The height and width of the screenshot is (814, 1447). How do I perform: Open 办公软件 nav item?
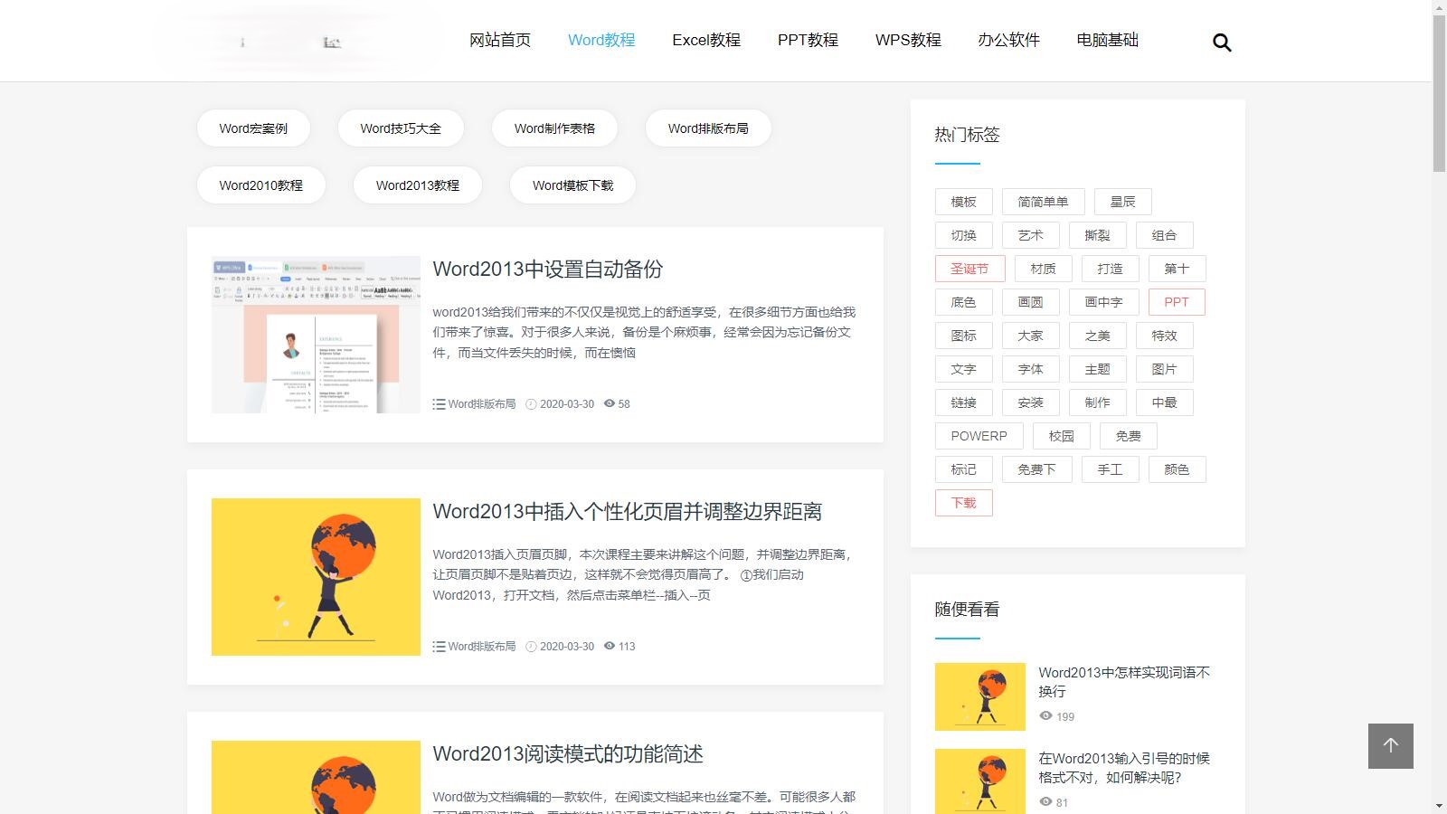(1008, 40)
